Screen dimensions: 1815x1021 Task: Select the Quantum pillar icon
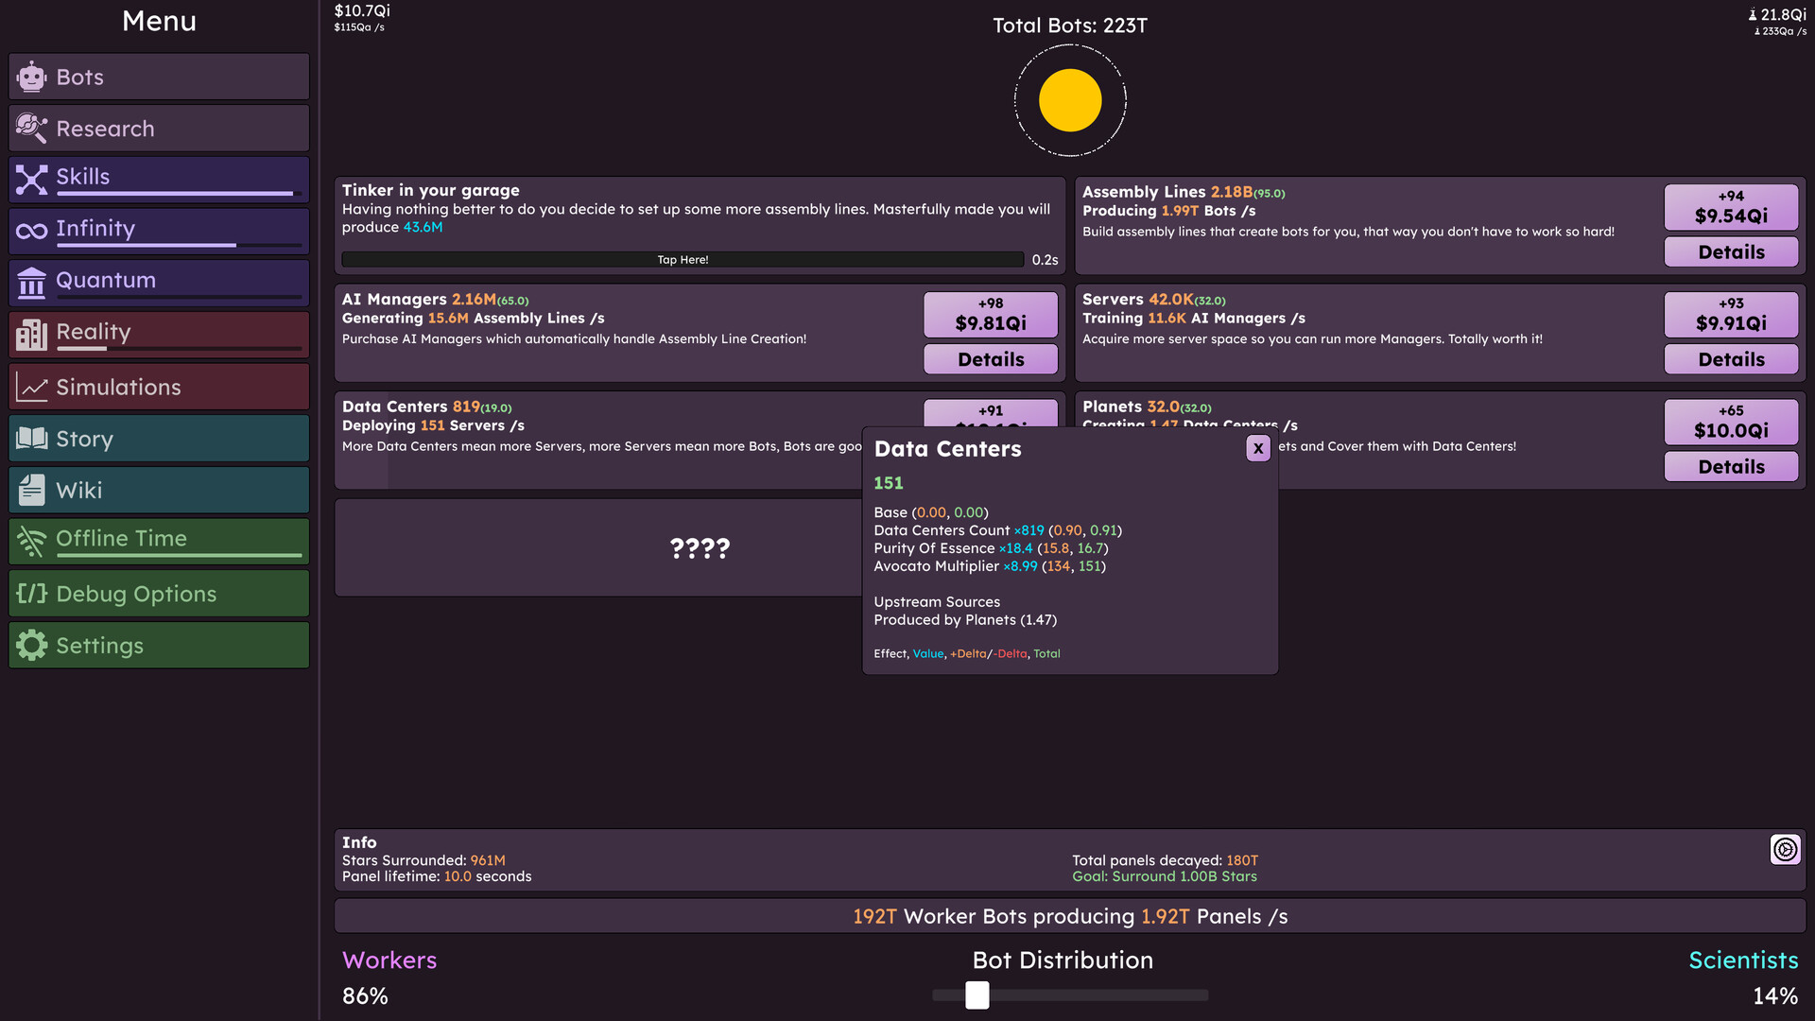(31, 280)
